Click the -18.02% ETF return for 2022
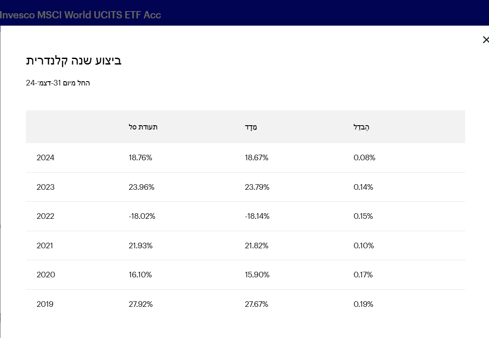The height and width of the screenshot is (338, 489). tap(142, 216)
